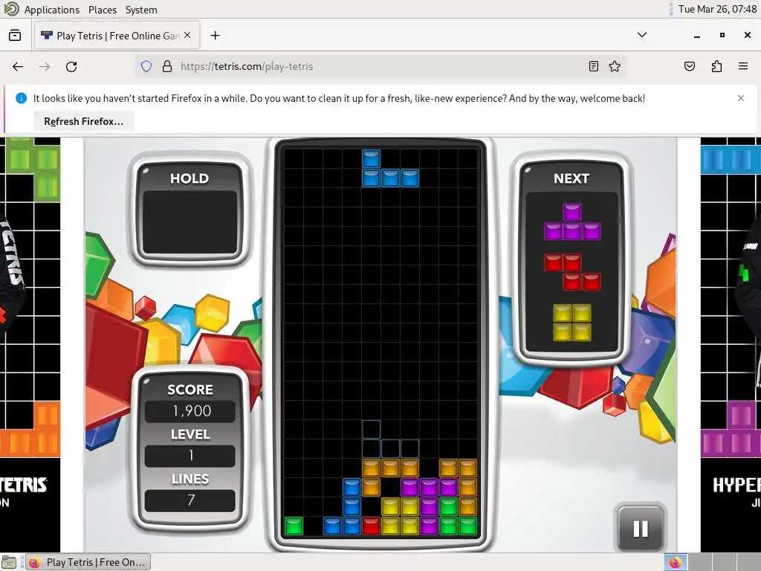Click the purple T piece in NEXT

571,222
